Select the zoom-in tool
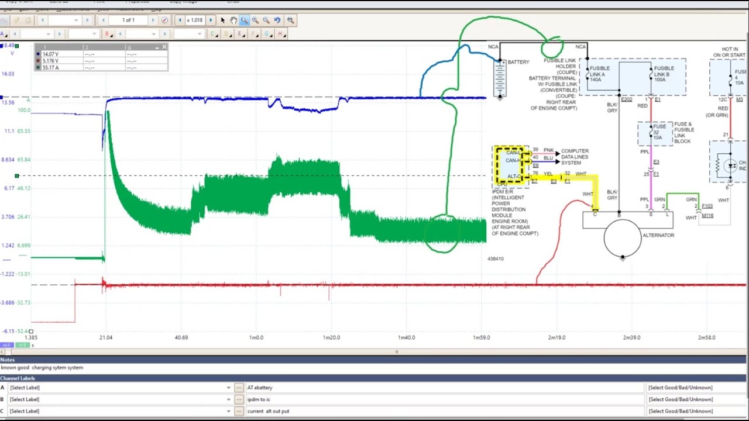This screenshot has width=749, height=421. pyautogui.click(x=255, y=20)
